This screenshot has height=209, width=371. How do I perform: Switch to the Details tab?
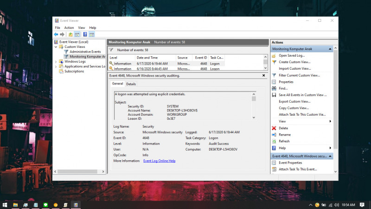[x=131, y=84]
